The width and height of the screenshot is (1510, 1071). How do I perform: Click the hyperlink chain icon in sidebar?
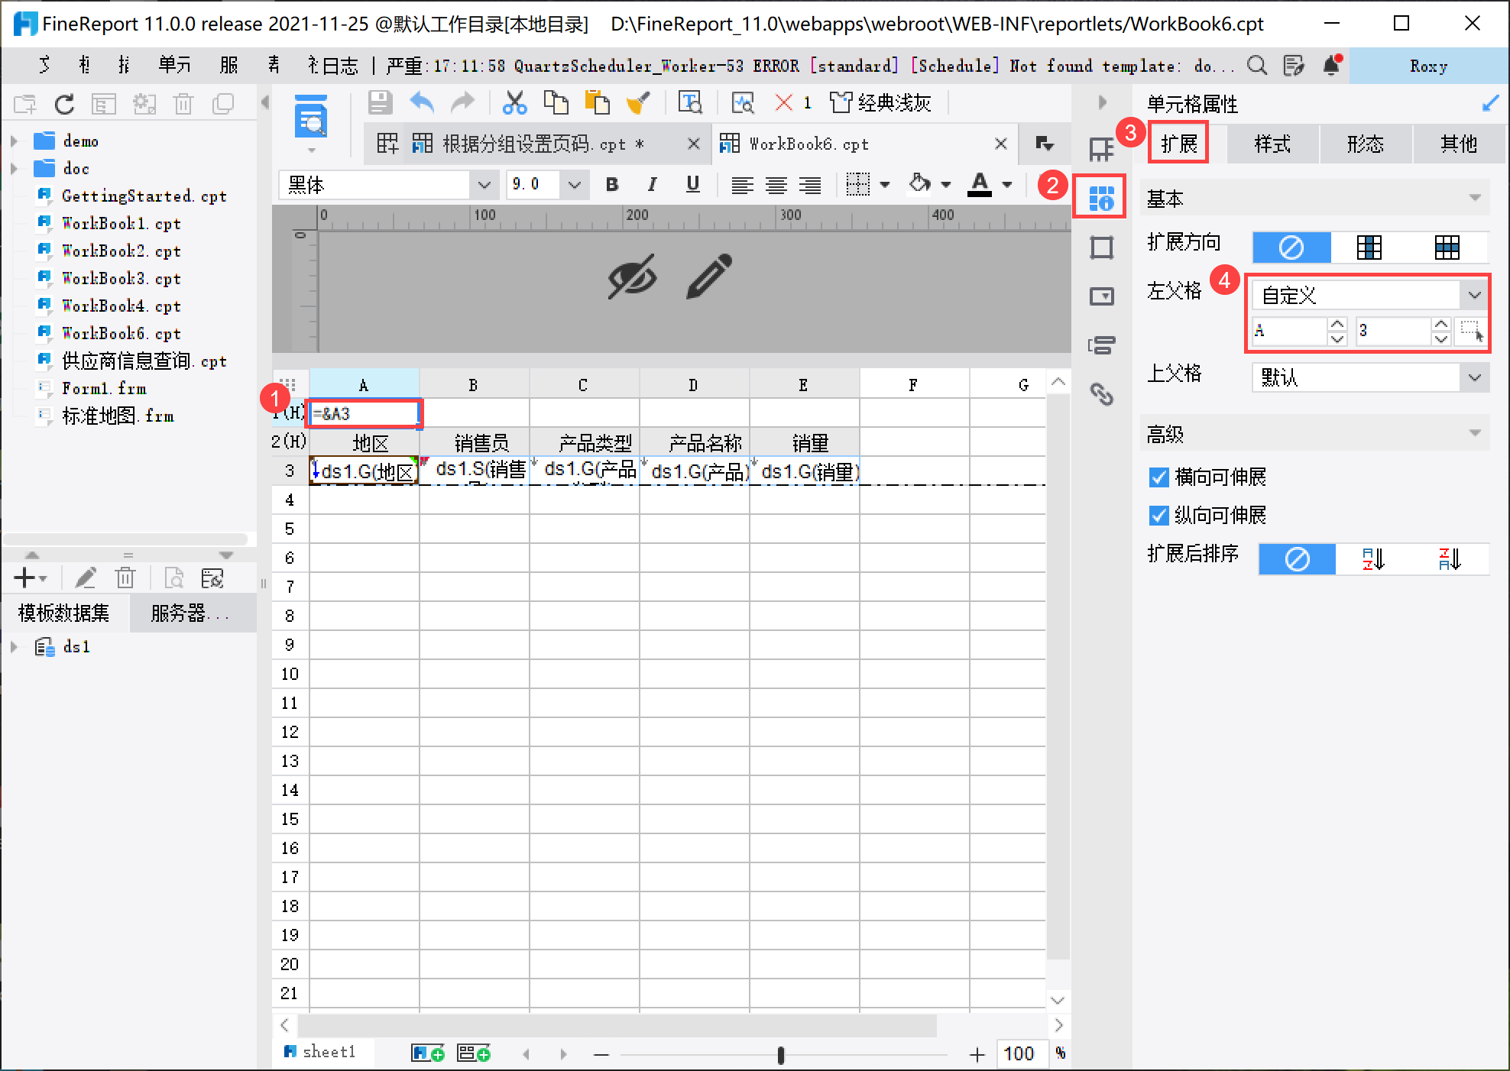click(x=1101, y=393)
